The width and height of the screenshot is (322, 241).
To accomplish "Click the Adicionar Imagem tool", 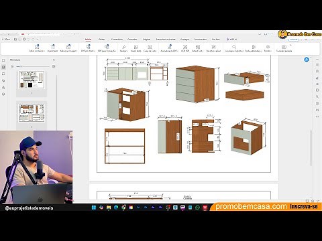I will point(68,48).
